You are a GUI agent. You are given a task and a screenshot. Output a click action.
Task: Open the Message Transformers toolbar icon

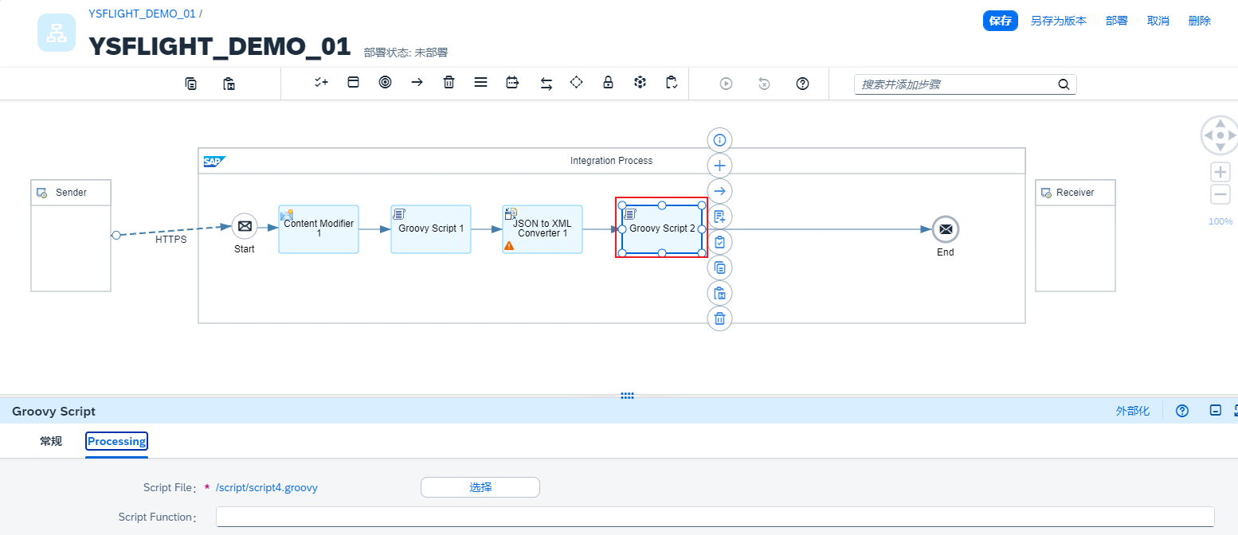click(512, 83)
